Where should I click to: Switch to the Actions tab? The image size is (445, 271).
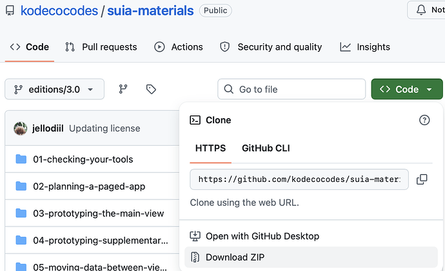coord(179,47)
